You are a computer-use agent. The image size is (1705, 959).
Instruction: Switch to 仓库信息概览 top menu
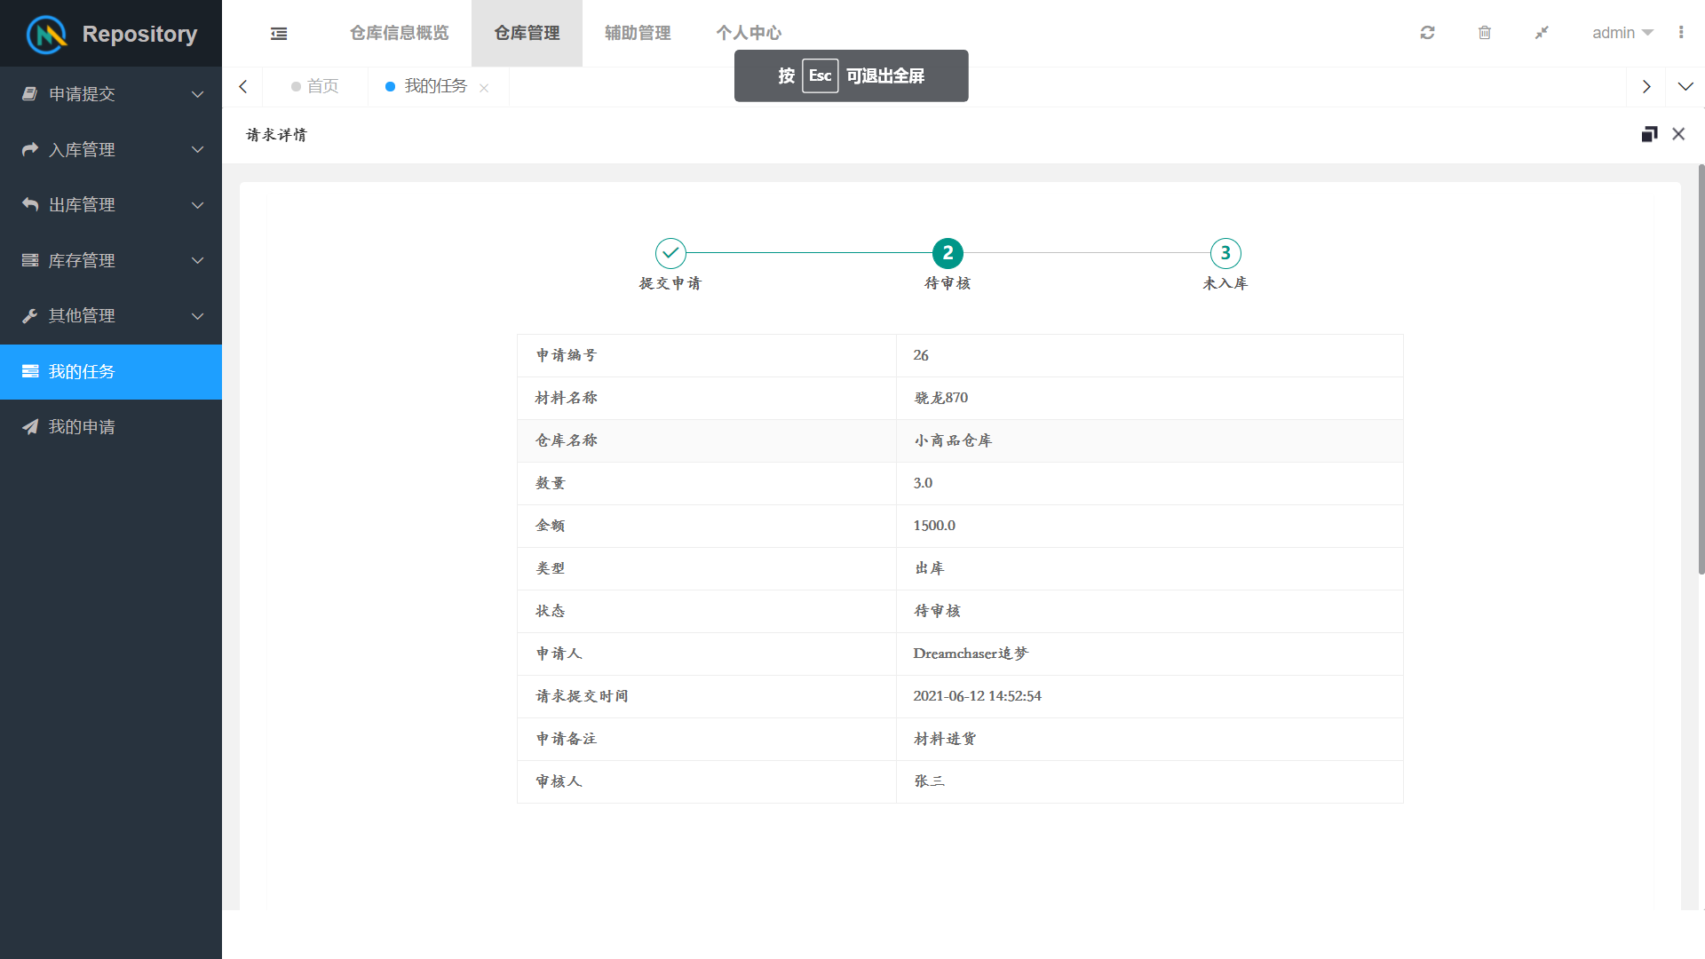point(399,33)
